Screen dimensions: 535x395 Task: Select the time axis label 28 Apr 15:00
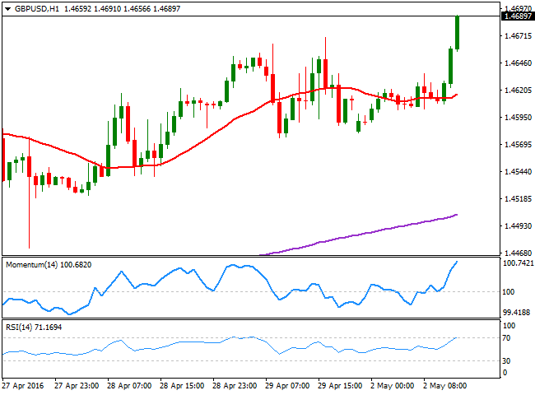click(182, 386)
